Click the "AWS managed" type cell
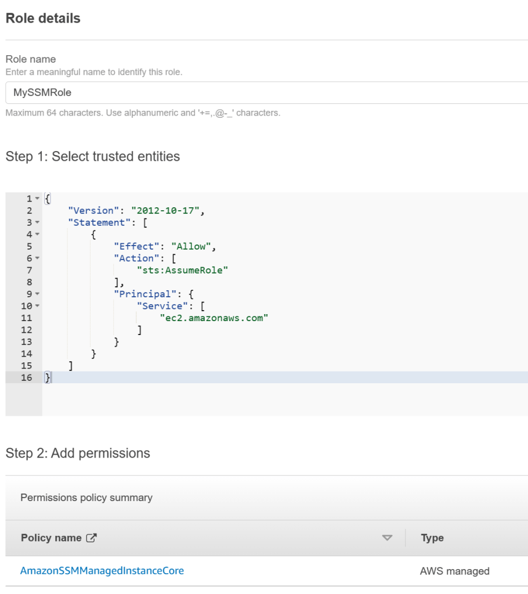528x594 pixels. 454,571
